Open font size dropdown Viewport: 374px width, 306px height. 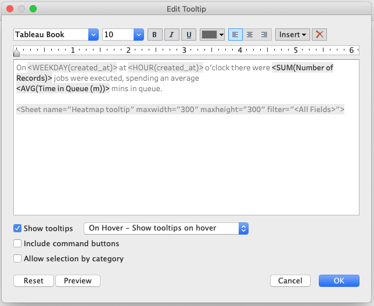(x=123, y=35)
